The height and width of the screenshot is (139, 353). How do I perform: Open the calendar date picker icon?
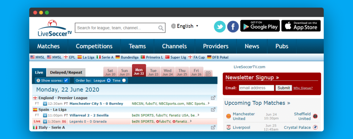coord(208,73)
